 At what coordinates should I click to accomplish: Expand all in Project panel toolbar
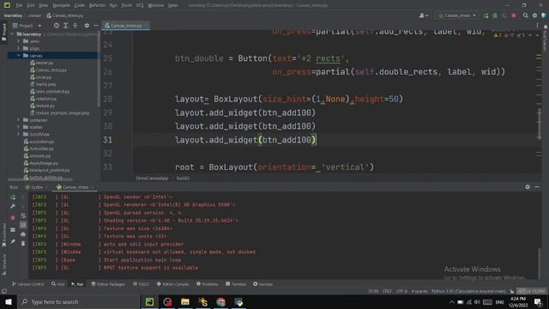tap(65, 26)
